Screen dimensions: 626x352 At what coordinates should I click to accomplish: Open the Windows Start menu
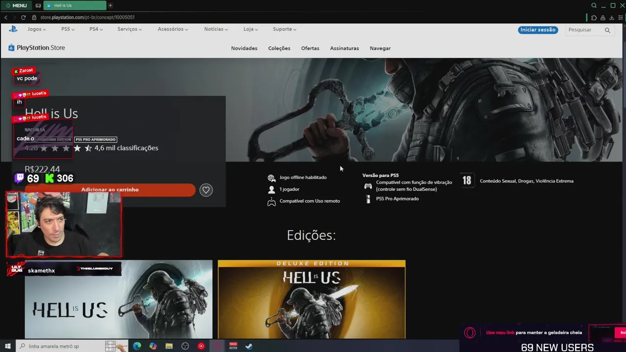[x=8, y=346]
